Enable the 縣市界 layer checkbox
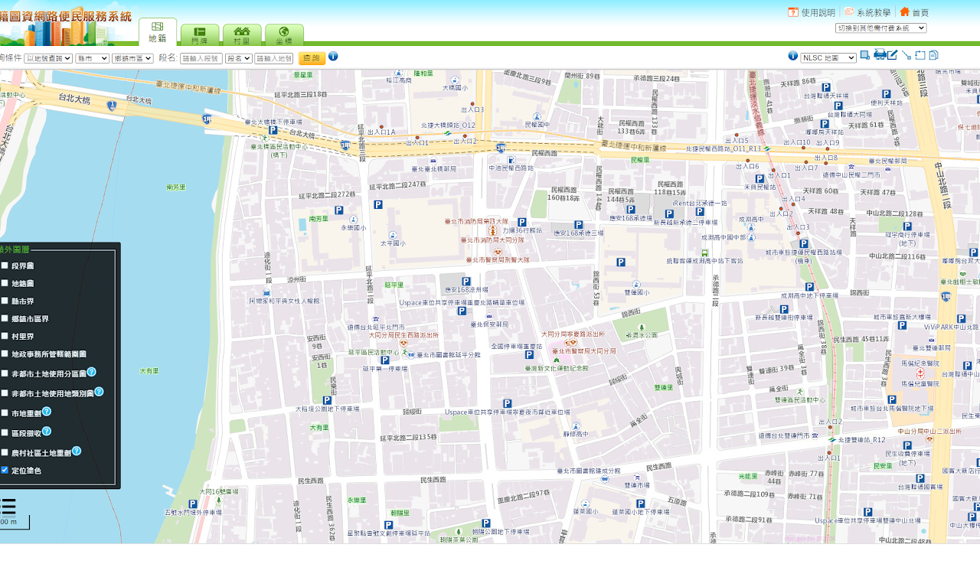Screen dimensions: 980x577 (x=5, y=301)
